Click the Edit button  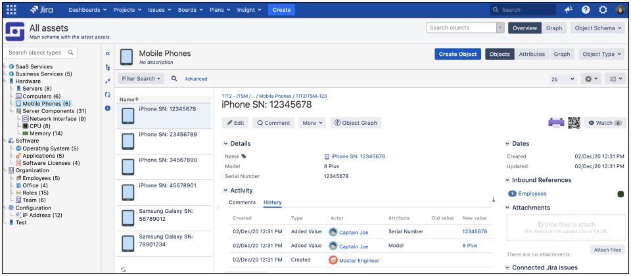235,123
